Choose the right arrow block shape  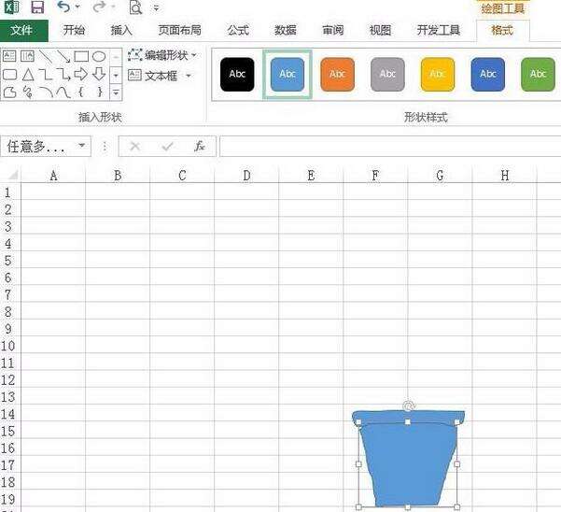(x=81, y=75)
